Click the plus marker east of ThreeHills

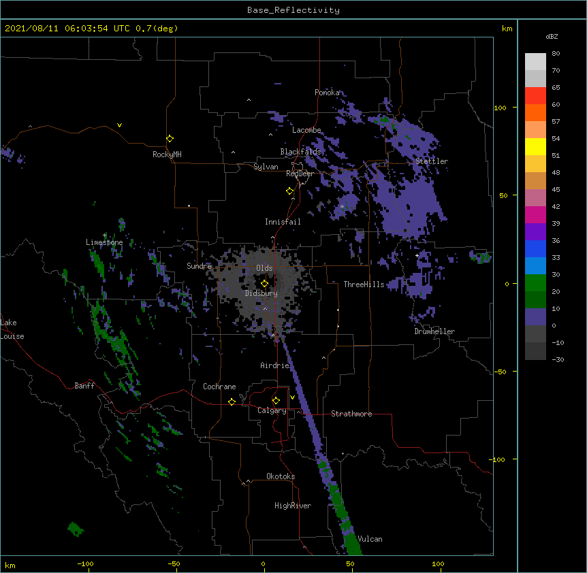coord(417,255)
